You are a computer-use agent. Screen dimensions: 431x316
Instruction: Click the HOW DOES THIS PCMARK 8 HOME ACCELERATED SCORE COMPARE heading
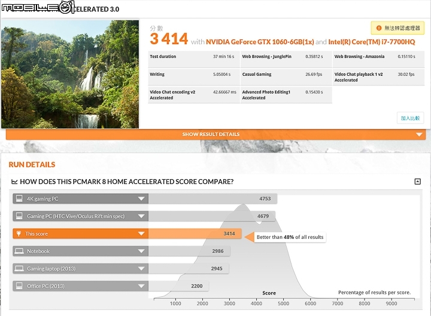click(x=127, y=182)
